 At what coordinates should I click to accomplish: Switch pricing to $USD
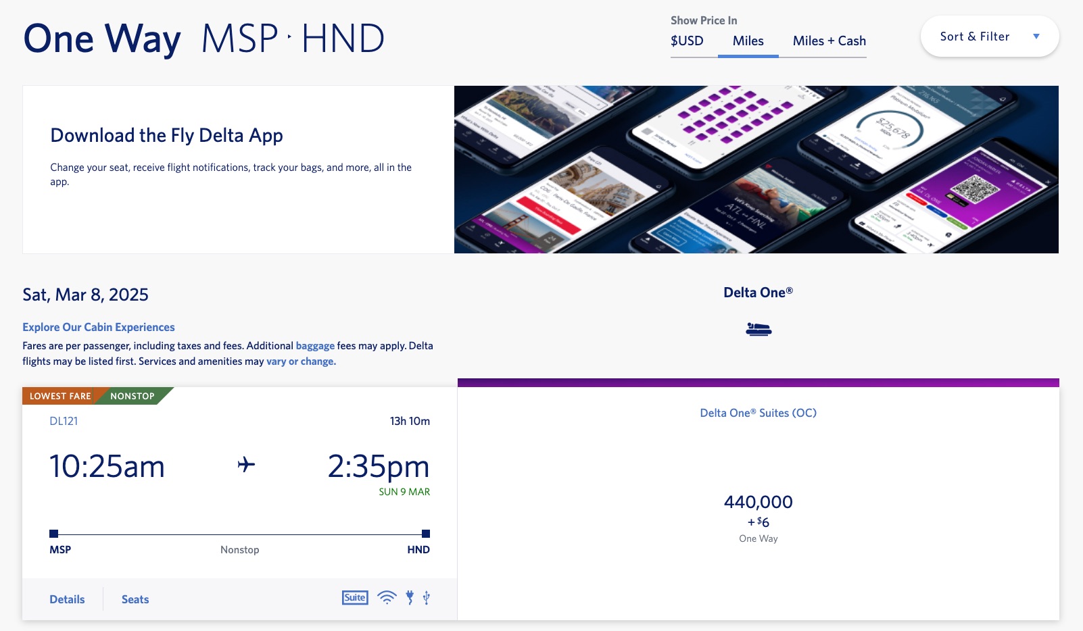click(x=686, y=41)
